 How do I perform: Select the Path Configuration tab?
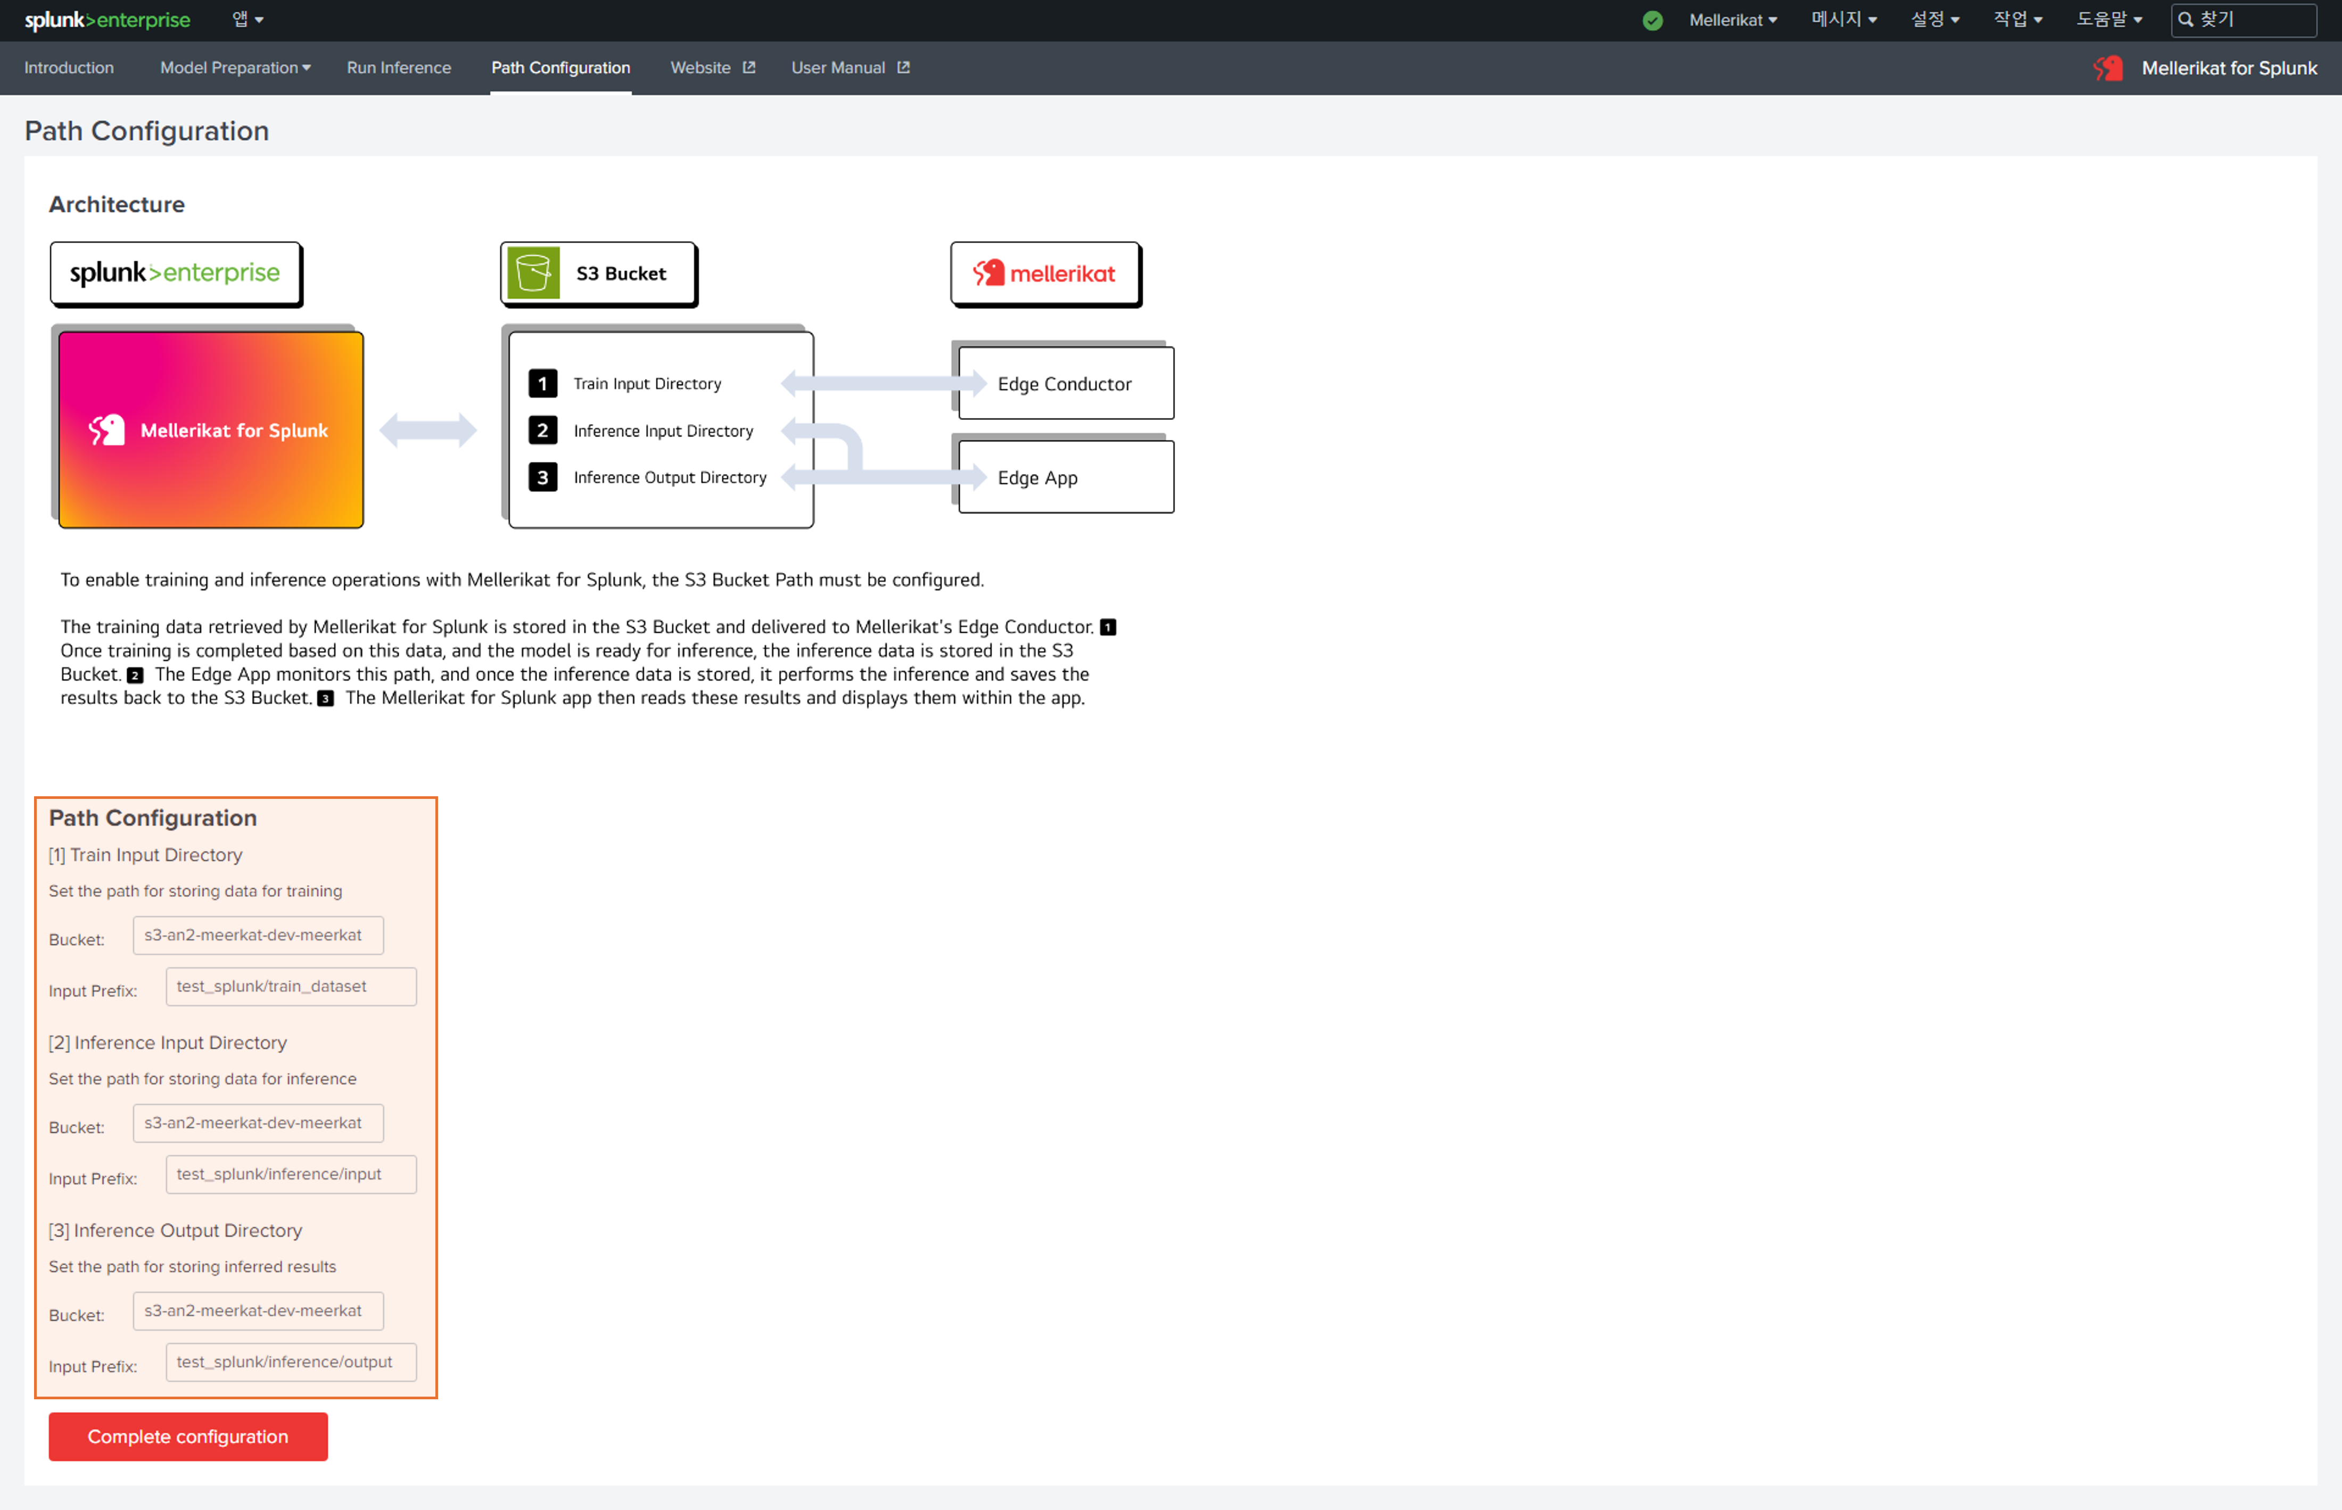click(560, 68)
